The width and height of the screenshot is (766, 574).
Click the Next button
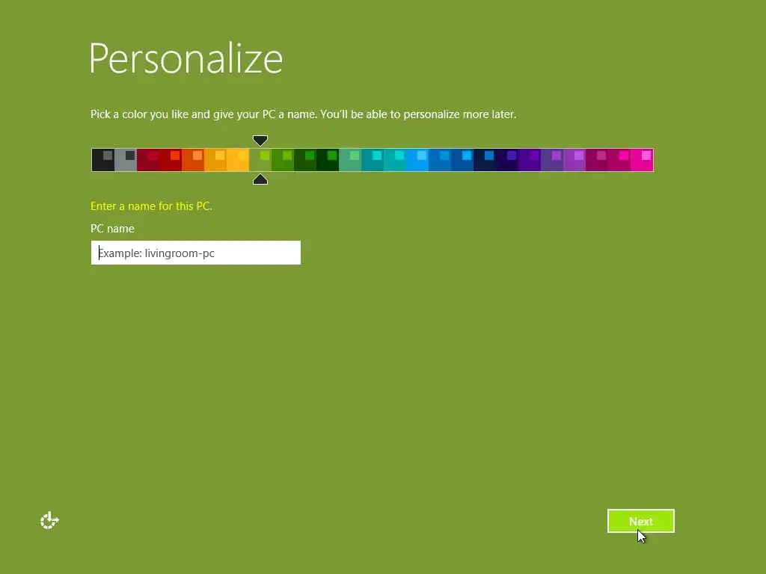coord(641,521)
